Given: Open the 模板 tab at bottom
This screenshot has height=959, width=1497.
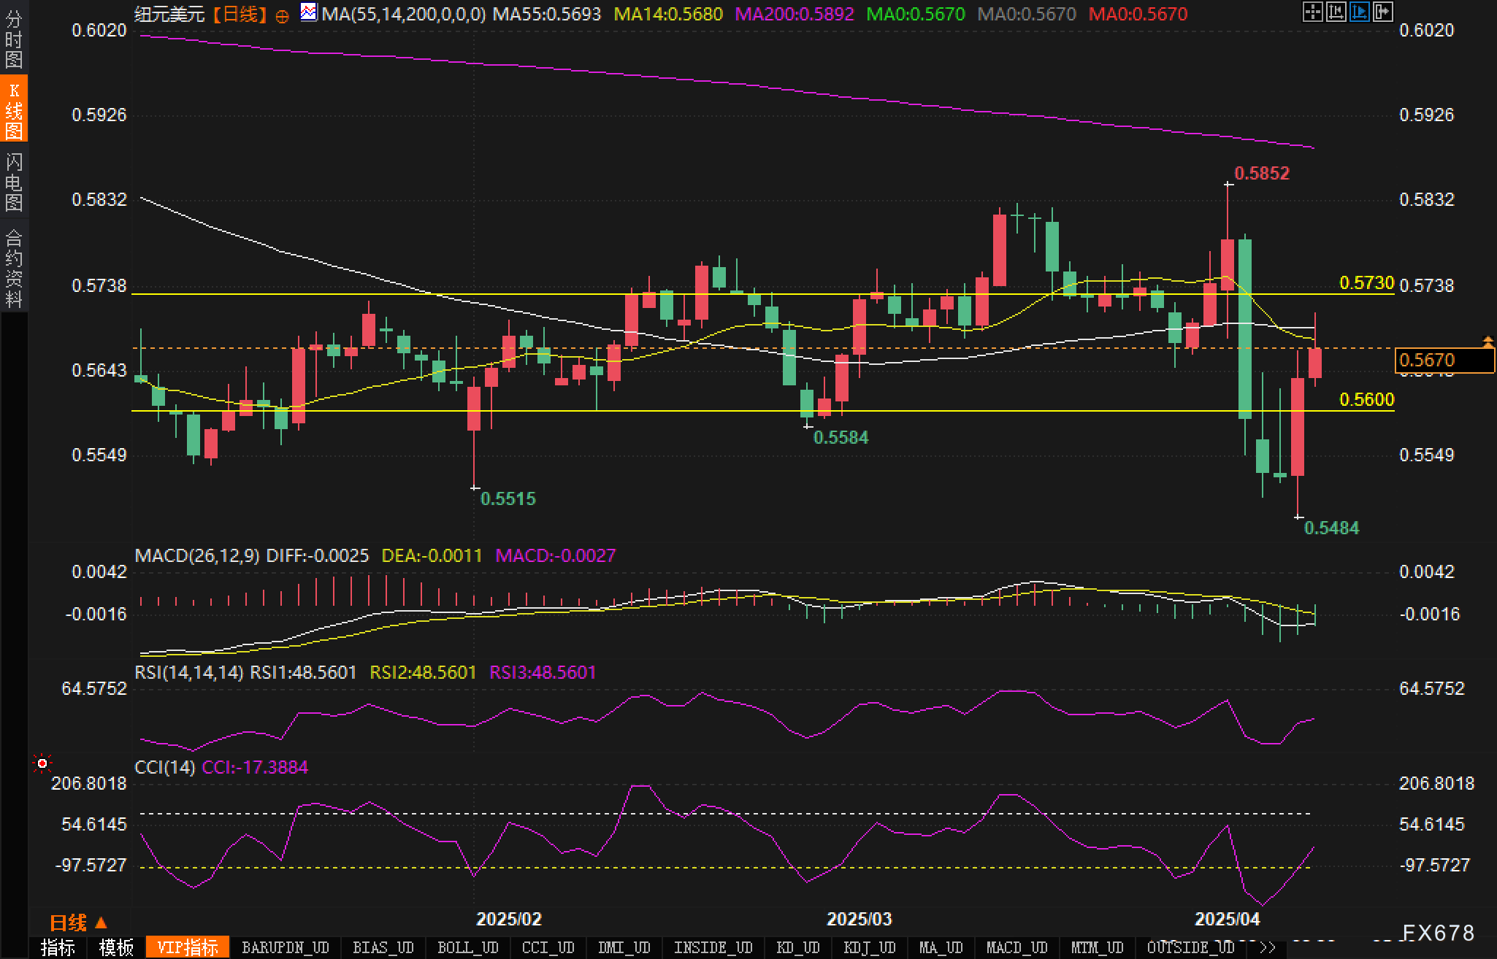Looking at the screenshot, I should [x=116, y=947].
